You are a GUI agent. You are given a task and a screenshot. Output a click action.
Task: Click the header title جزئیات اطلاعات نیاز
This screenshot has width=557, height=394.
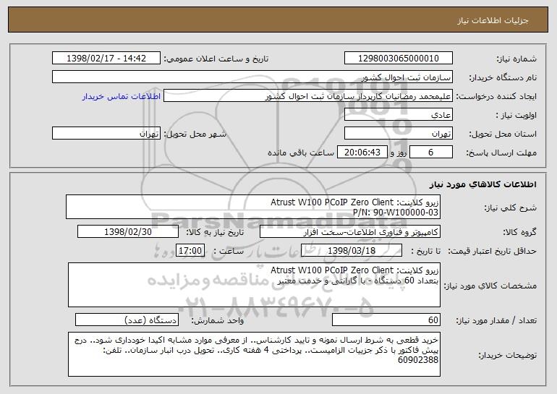tap(493, 20)
